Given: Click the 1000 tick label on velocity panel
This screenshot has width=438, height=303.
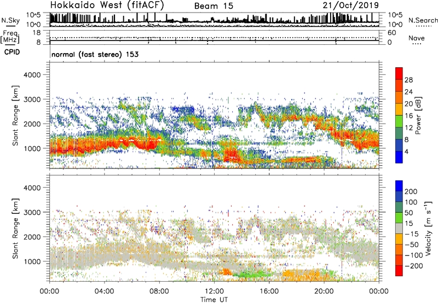Looking at the screenshot, I should coord(32,261).
